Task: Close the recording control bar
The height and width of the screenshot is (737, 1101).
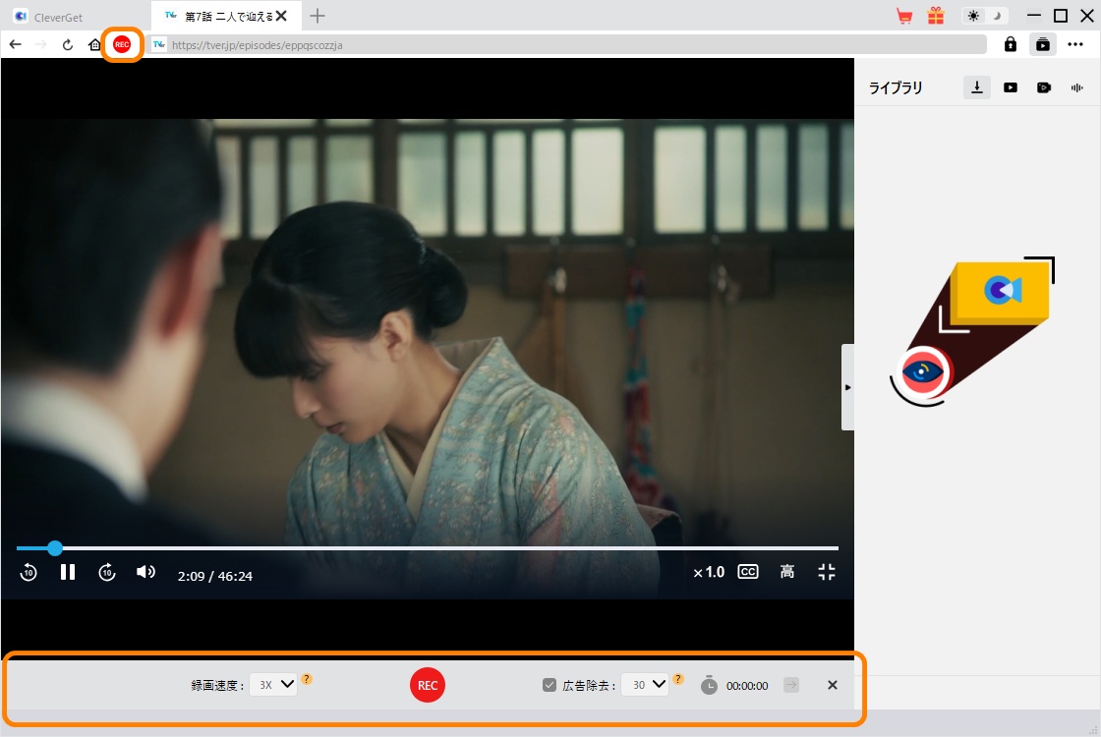Action: tap(832, 685)
